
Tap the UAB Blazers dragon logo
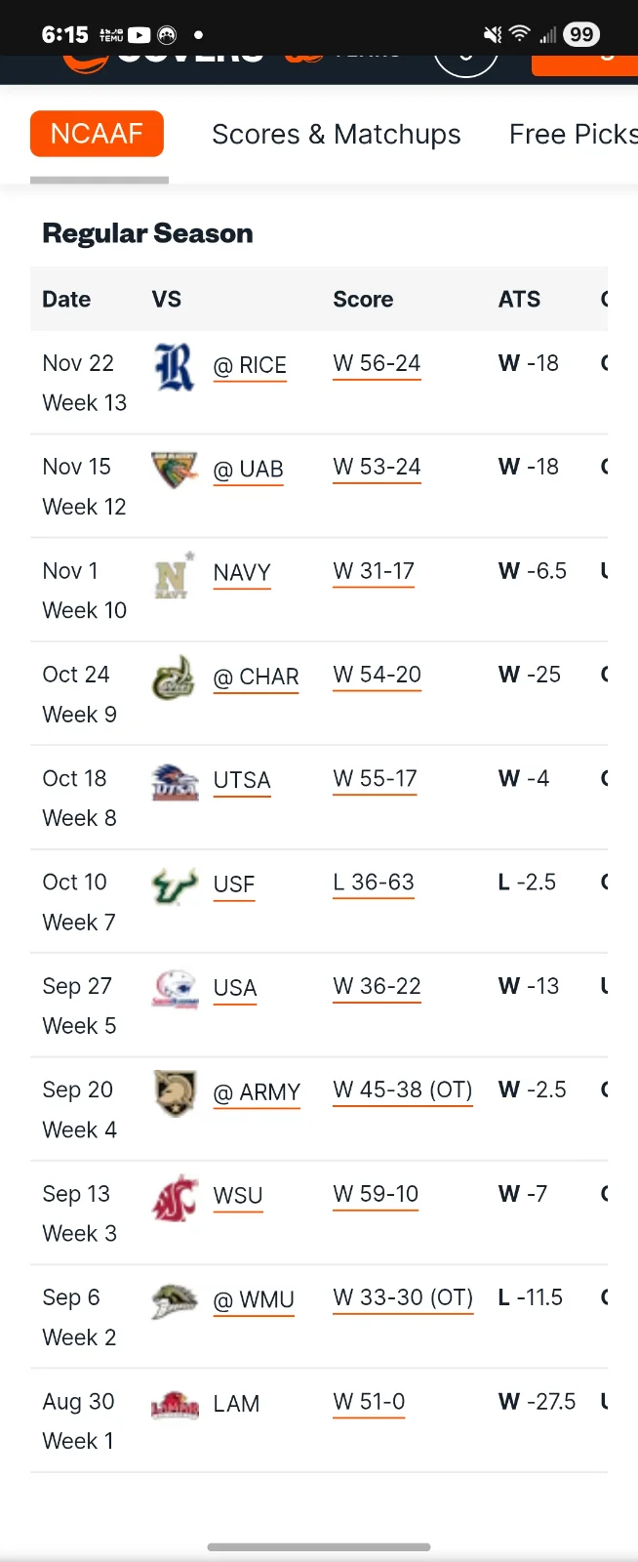tap(175, 470)
